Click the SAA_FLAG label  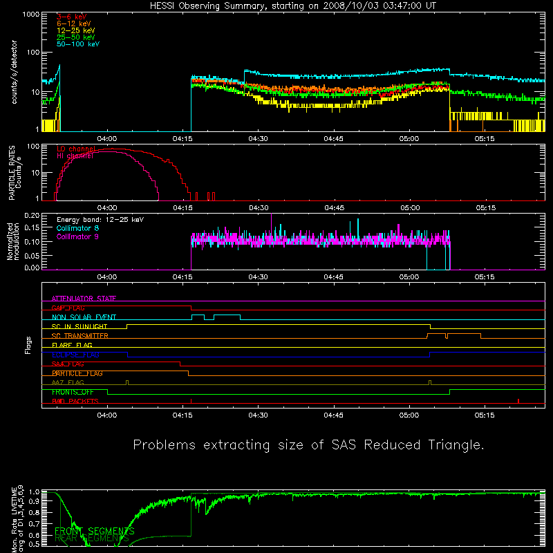68,364
